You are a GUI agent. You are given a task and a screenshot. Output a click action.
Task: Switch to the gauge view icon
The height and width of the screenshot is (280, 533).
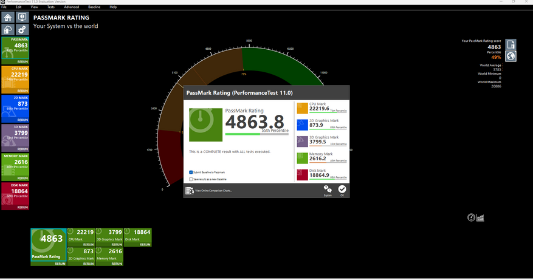pos(471,217)
